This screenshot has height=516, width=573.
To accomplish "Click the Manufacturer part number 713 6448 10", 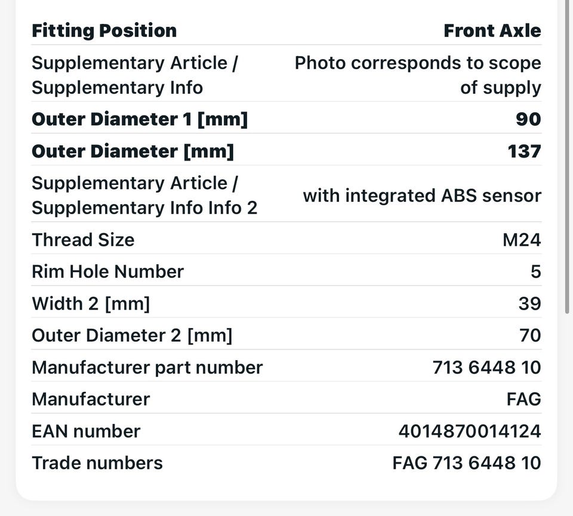I will point(486,367).
